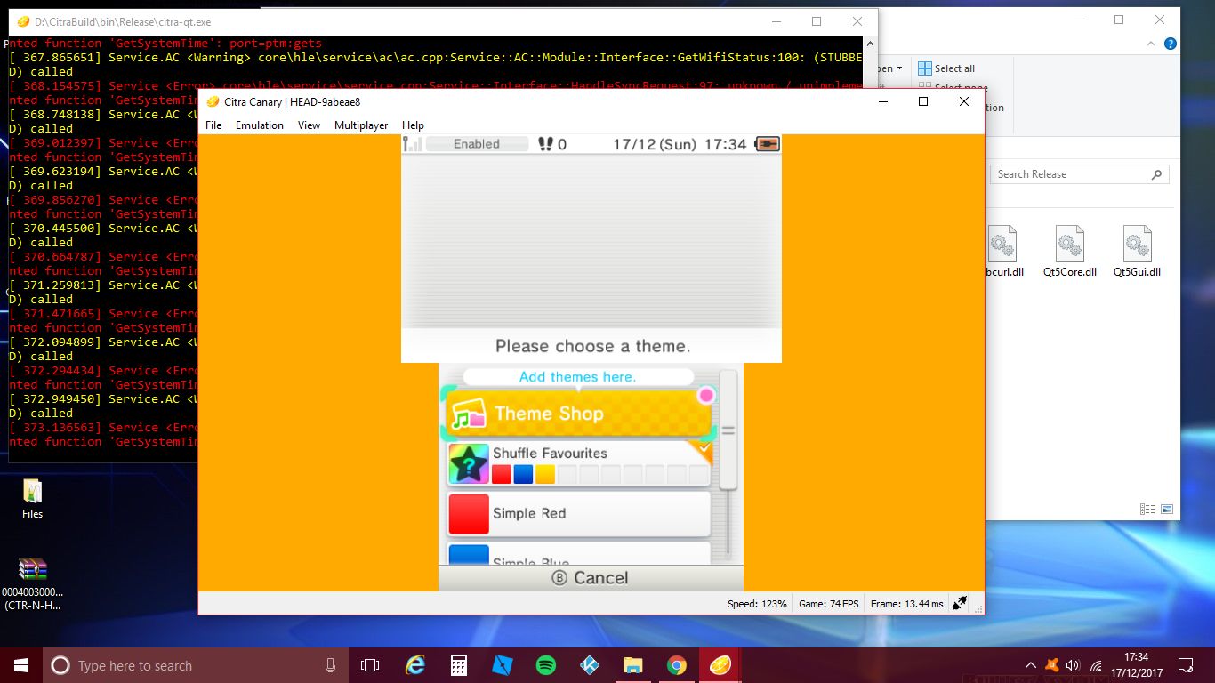Open Spotify from the taskbar
The image size is (1215, 683).
point(545,665)
